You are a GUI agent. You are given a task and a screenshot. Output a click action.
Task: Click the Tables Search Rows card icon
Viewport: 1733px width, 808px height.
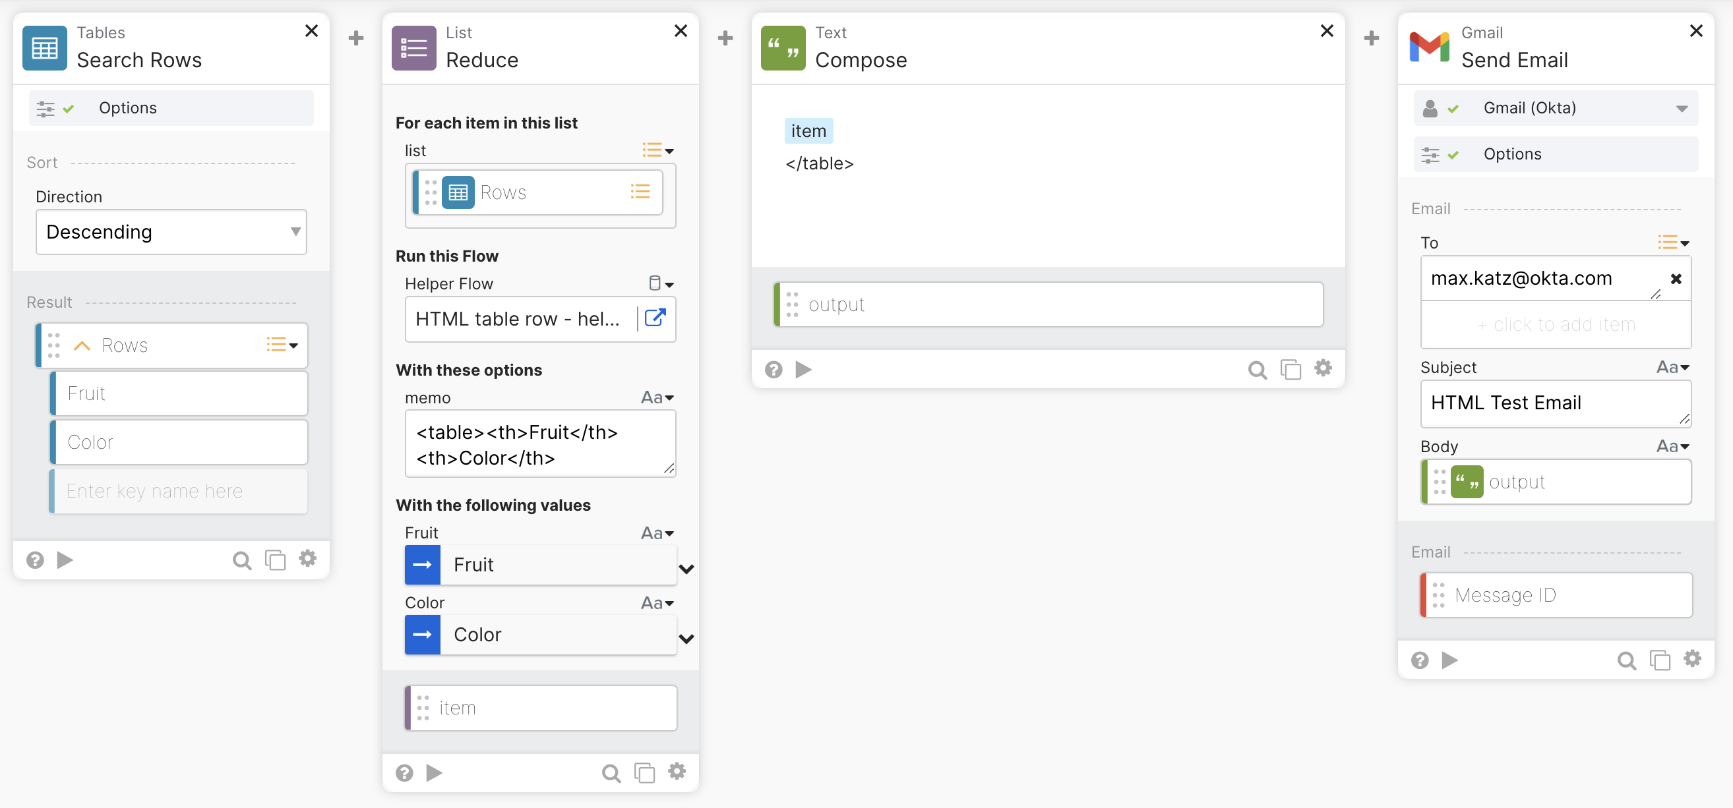coord(44,47)
